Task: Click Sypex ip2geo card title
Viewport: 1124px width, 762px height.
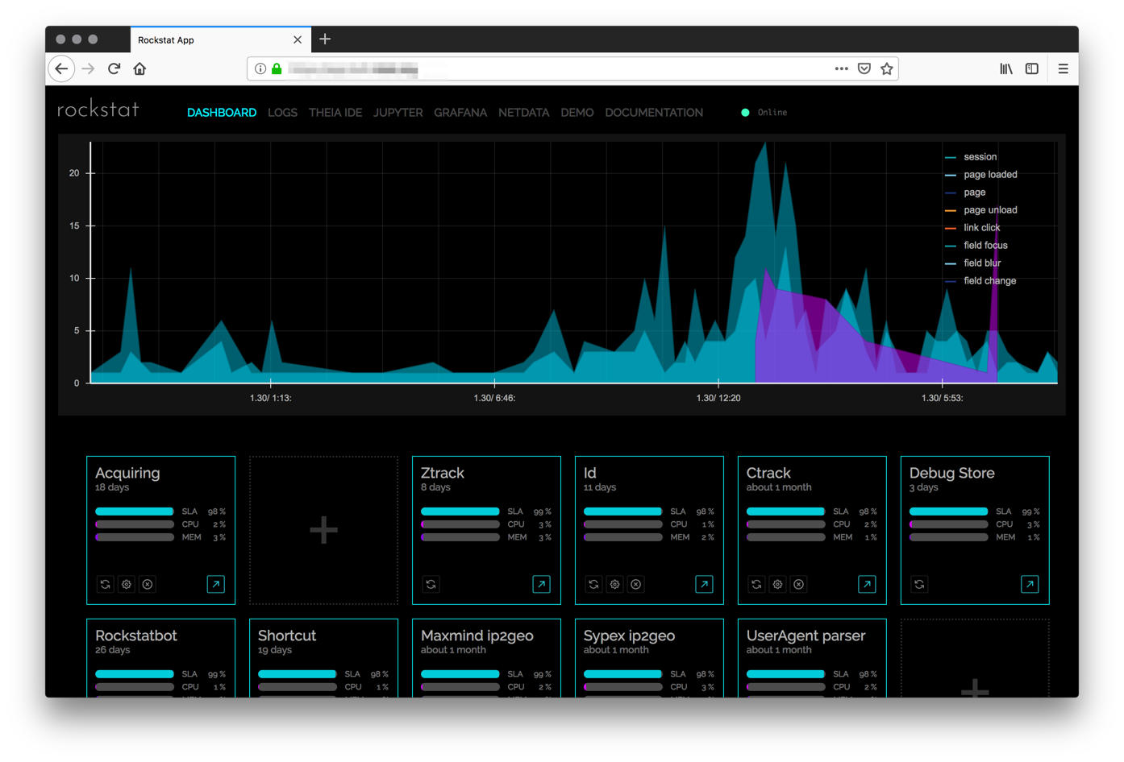Action: coord(630,636)
